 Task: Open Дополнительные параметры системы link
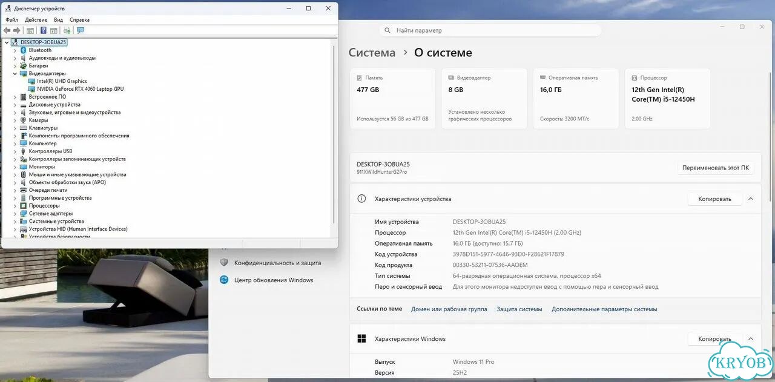tap(604, 309)
